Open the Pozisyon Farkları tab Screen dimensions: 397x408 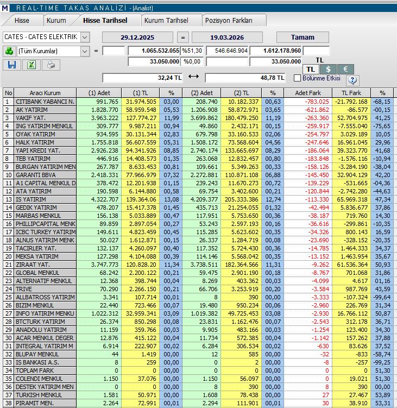tap(229, 21)
